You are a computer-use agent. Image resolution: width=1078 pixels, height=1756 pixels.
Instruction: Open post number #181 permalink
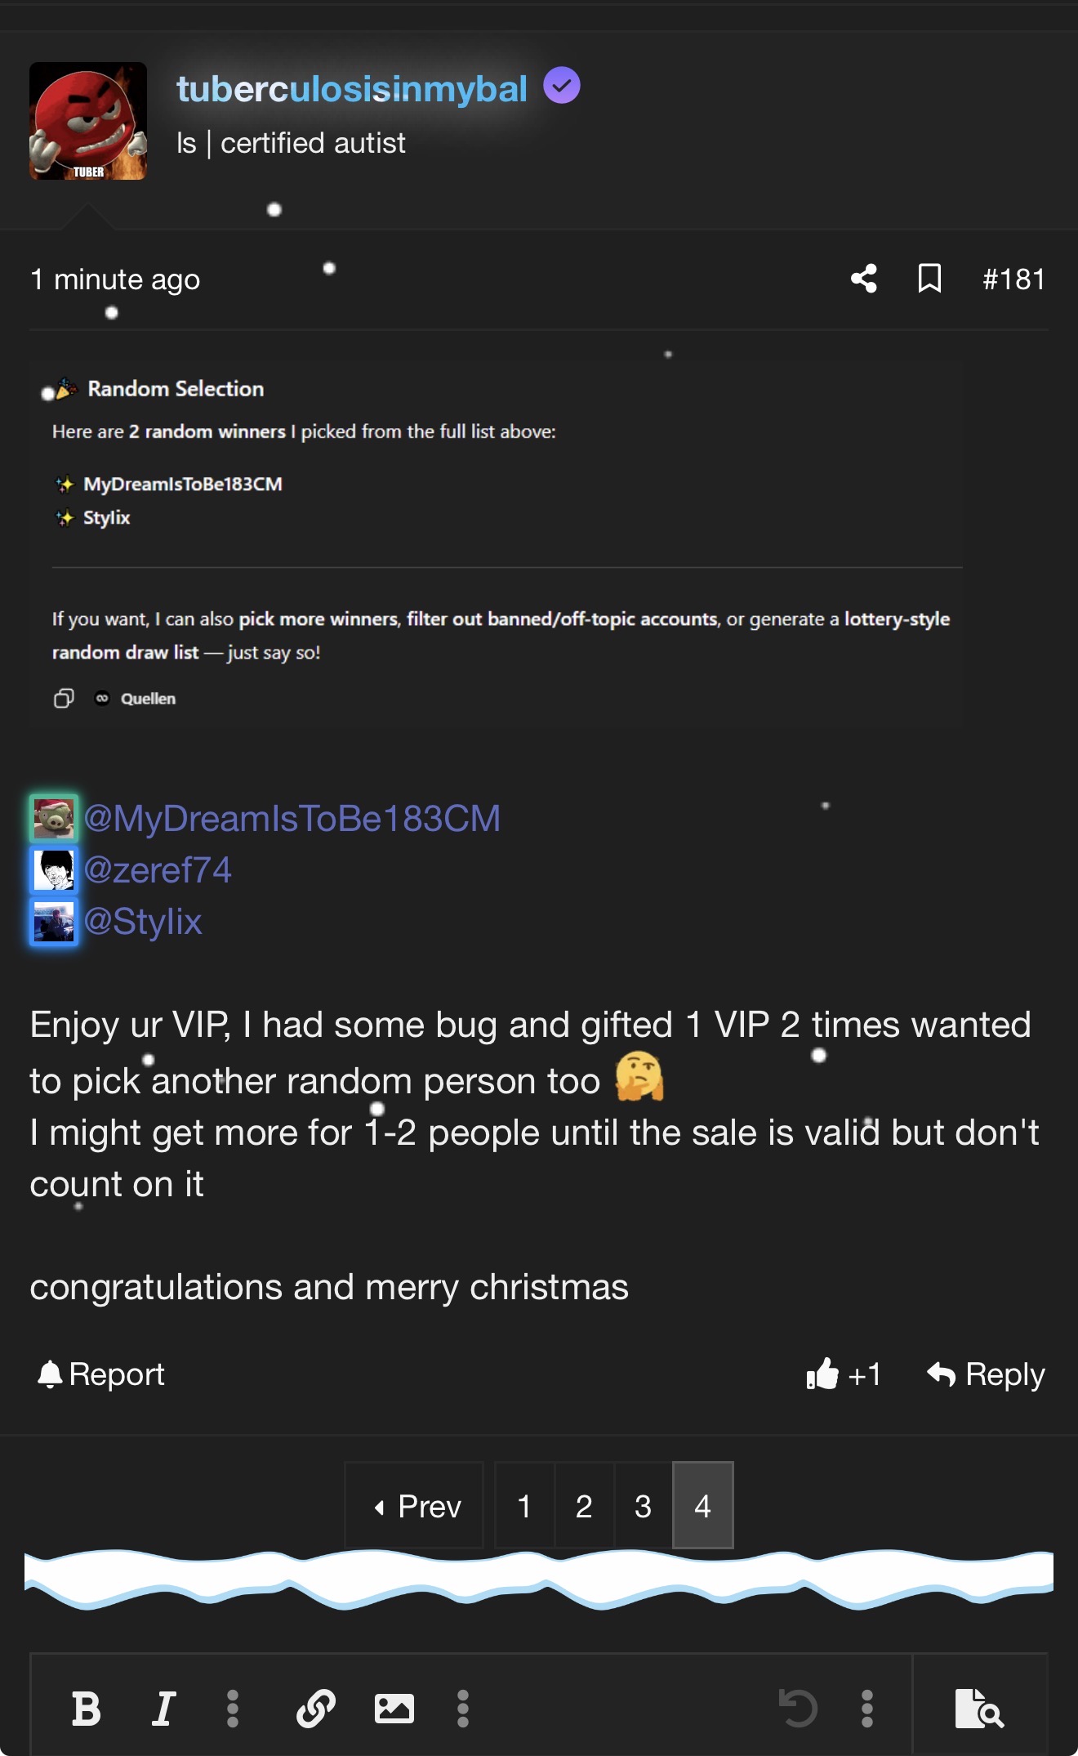[x=1013, y=279]
